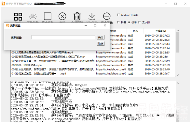
Task: Click log line containing kuaishou.com/4H8TUr
Action: click(x=66, y=109)
